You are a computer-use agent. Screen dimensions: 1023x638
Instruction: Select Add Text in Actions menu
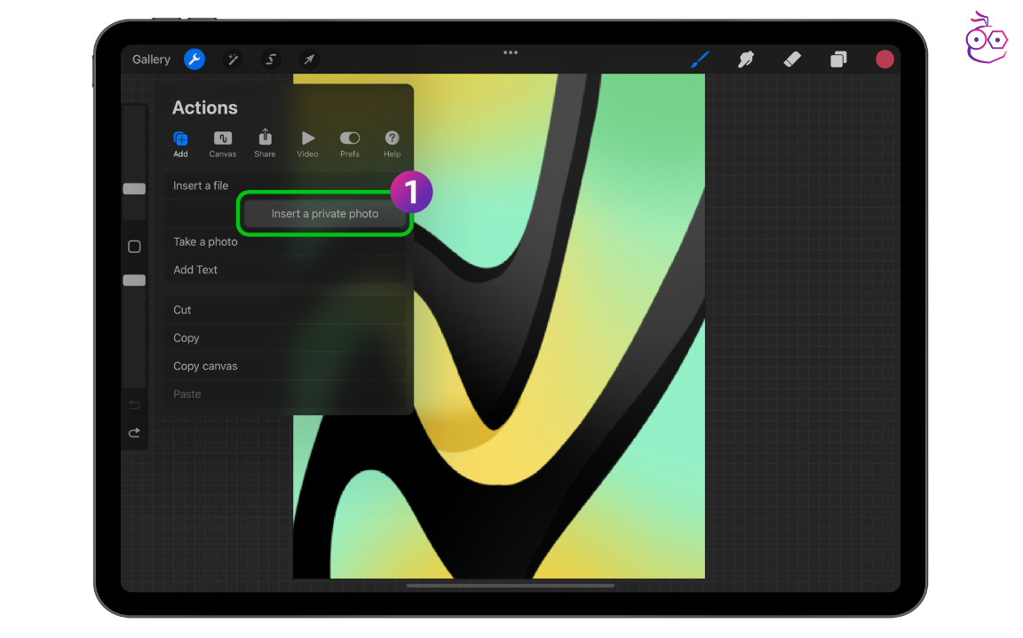click(195, 270)
